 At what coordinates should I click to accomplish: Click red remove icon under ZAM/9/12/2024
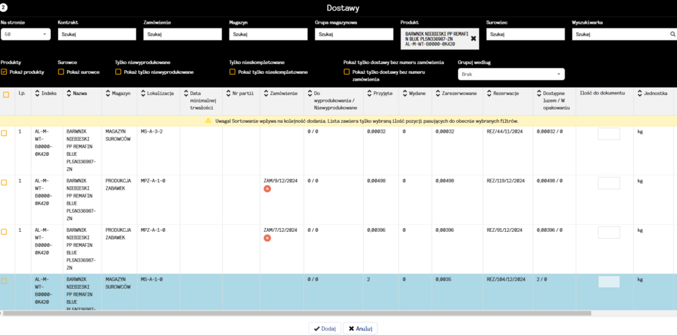point(267,189)
